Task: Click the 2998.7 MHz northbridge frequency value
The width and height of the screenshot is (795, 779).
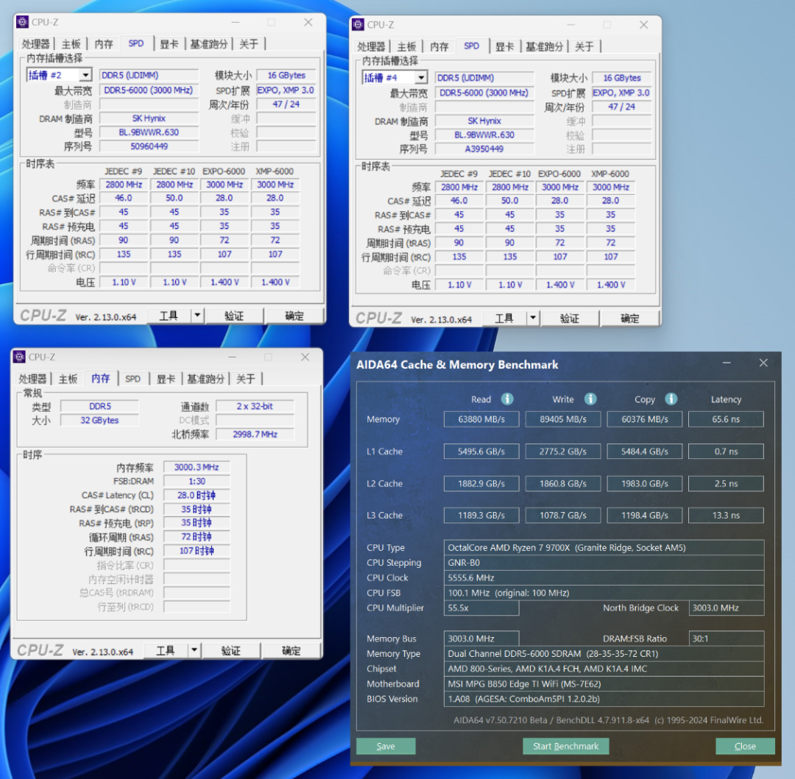Action: (x=255, y=434)
